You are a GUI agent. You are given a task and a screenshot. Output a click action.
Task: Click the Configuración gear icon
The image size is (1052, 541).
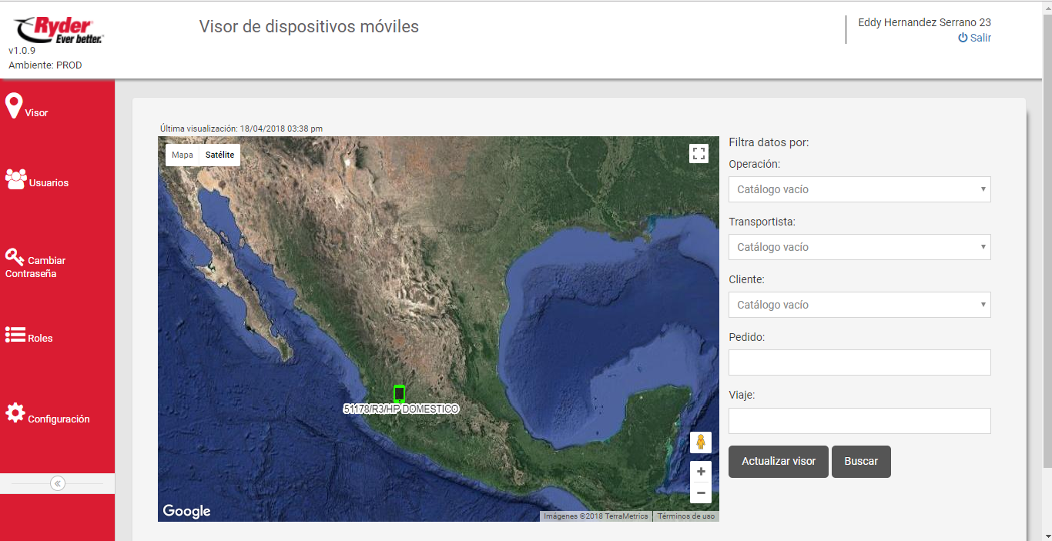point(15,413)
